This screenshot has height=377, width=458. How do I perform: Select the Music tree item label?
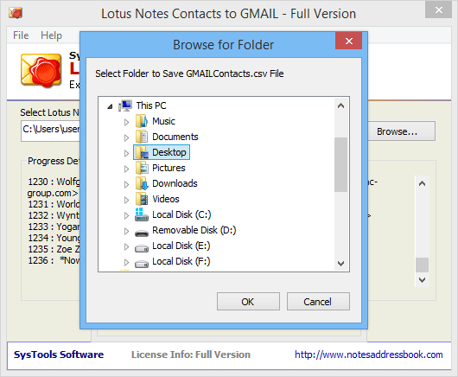(163, 121)
